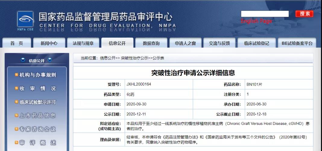Click the 承办日期 label
Viewport: 322px width, 151px height.
coord(232,104)
